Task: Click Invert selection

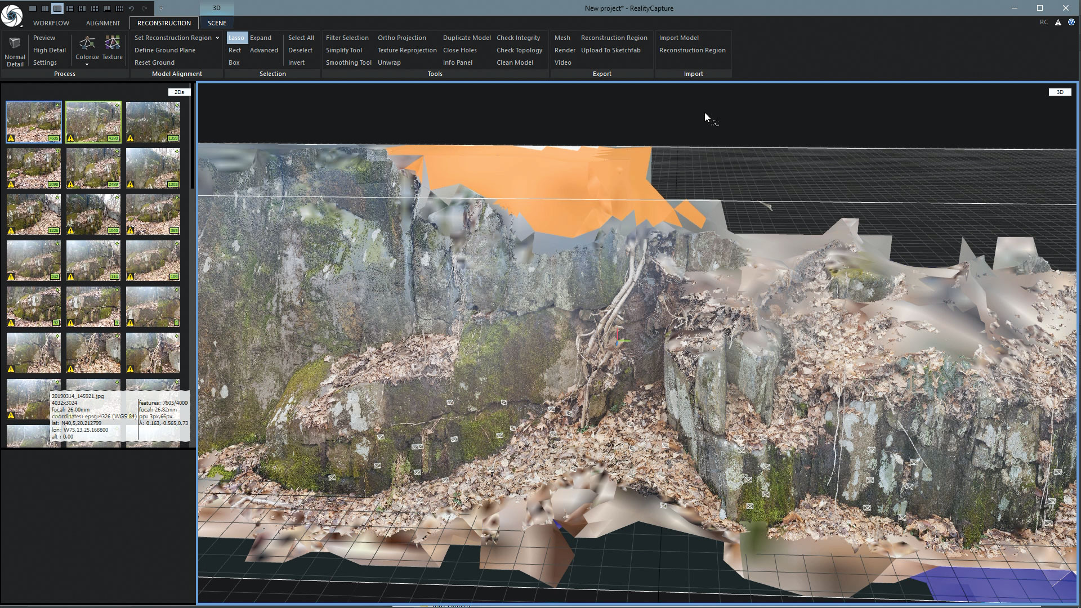Action: coord(297,62)
